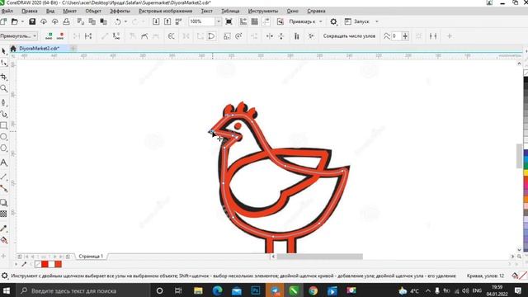Click Add nodes icon in property bar
Screen dimensions: 528x297
(x=49, y=36)
